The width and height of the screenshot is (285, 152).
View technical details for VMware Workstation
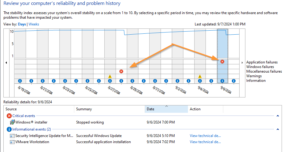pyautogui.click(x=205, y=142)
